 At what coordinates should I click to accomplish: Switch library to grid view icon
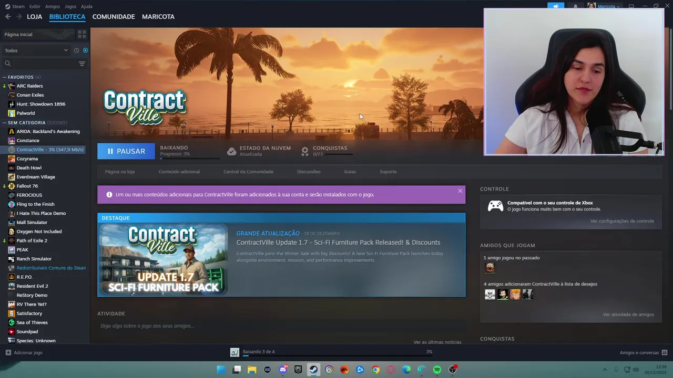[82, 34]
